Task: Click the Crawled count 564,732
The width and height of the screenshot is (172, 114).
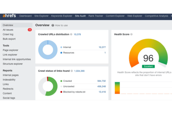Action: pyautogui.click(x=101, y=81)
